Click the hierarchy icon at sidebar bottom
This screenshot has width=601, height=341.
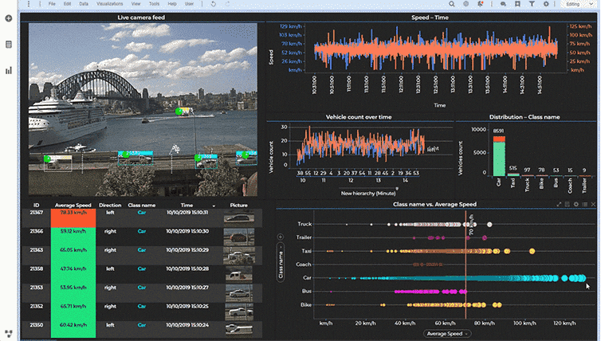(9, 334)
